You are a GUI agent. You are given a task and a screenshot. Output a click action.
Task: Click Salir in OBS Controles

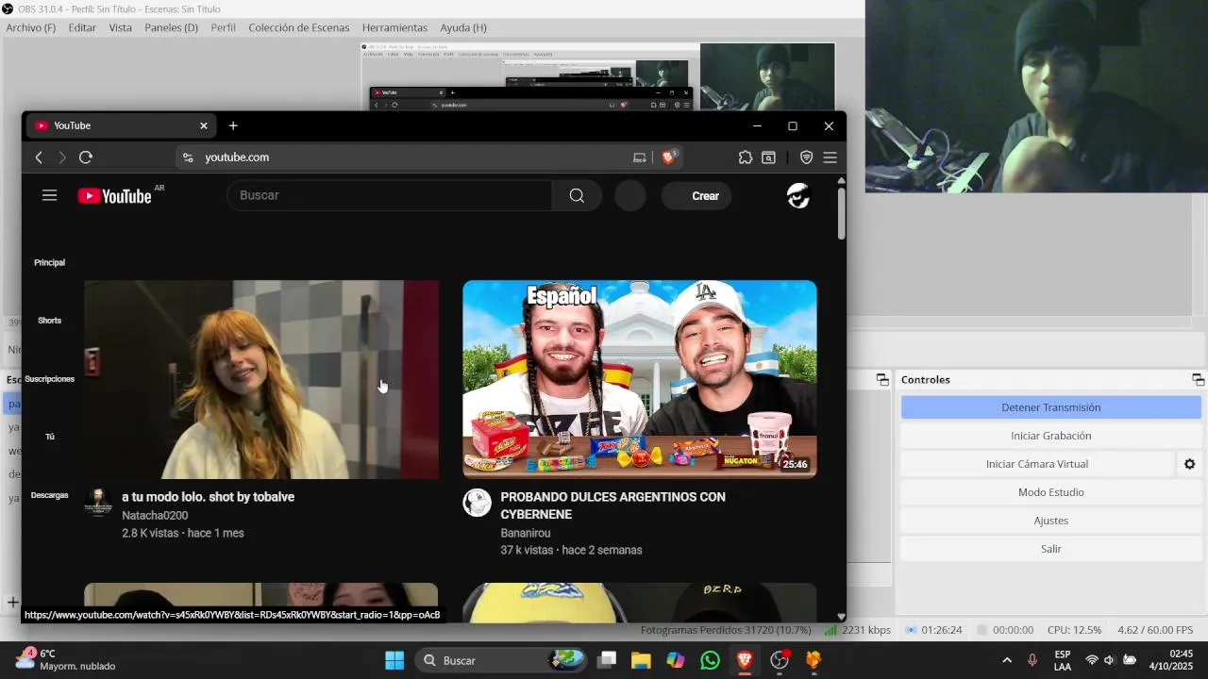pyautogui.click(x=1050, y=549)
